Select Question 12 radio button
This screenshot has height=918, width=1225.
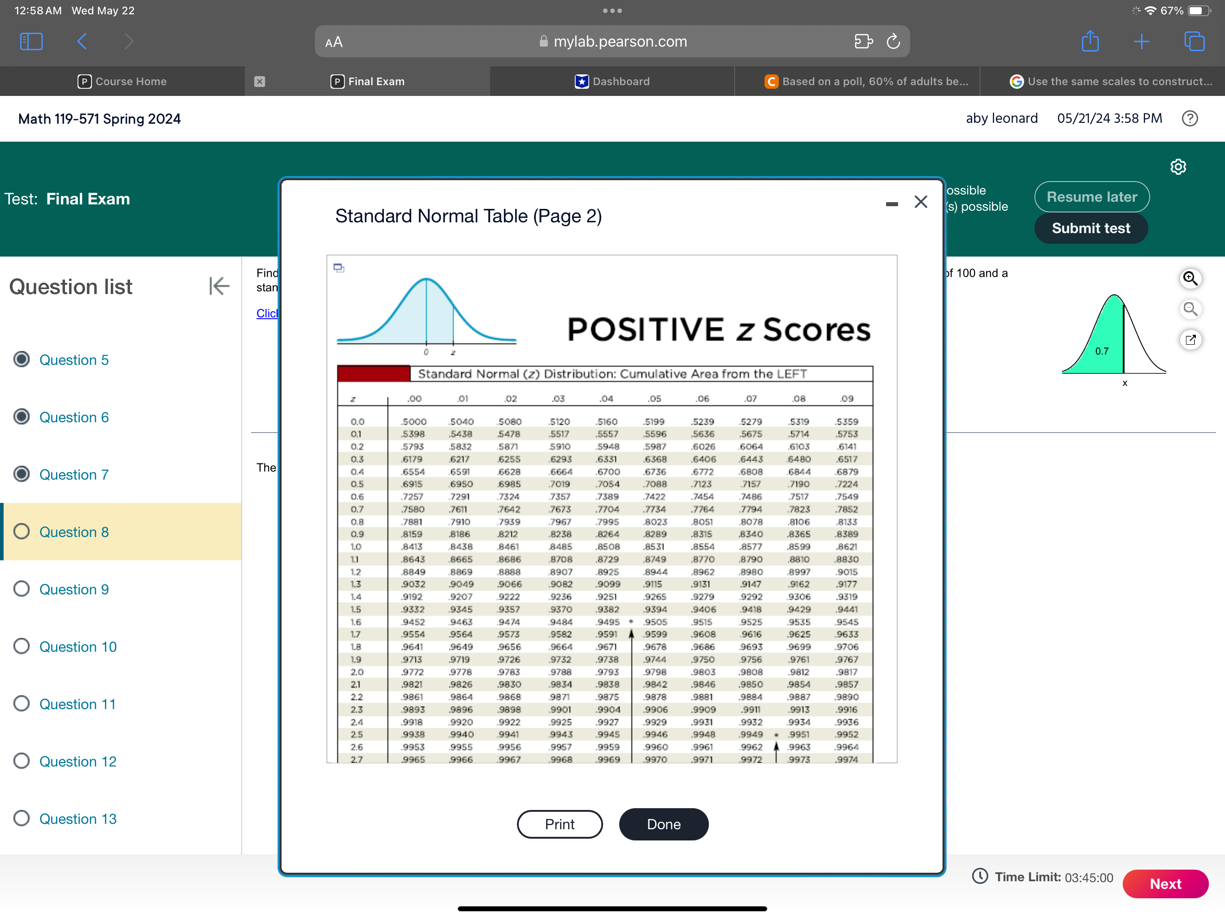tap(22, 761)
